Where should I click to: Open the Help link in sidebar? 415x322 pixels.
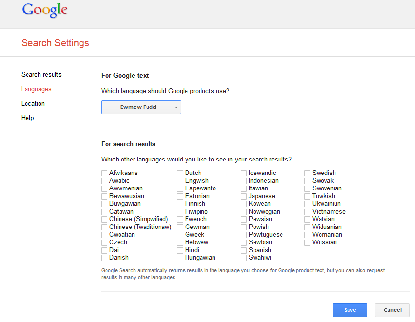click(x=27, y=118)
